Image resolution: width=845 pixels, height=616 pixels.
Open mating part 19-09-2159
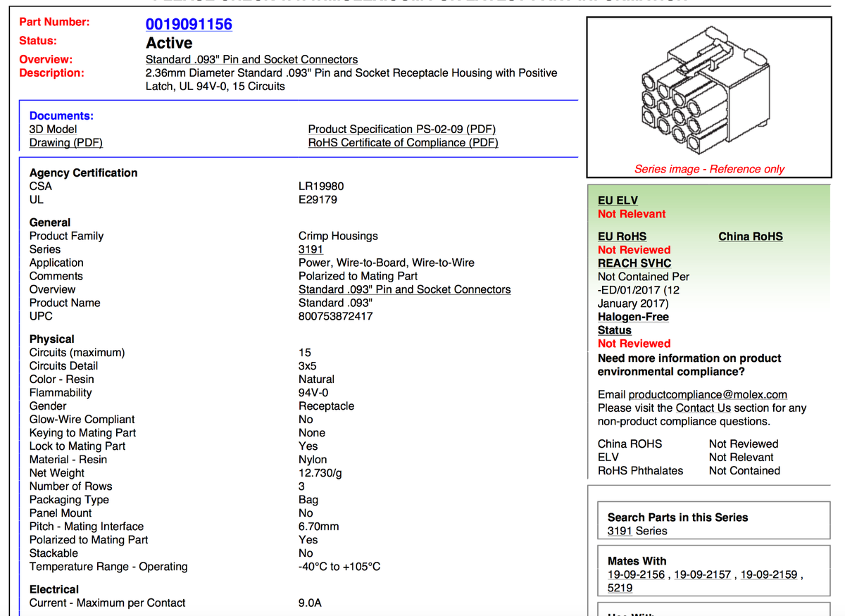pyautogui.click(x=769, y=575)
